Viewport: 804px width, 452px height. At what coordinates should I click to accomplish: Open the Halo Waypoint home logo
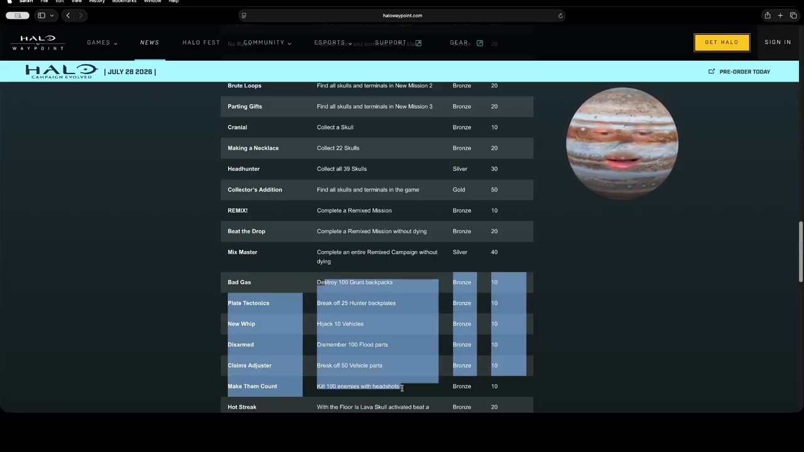38,42
